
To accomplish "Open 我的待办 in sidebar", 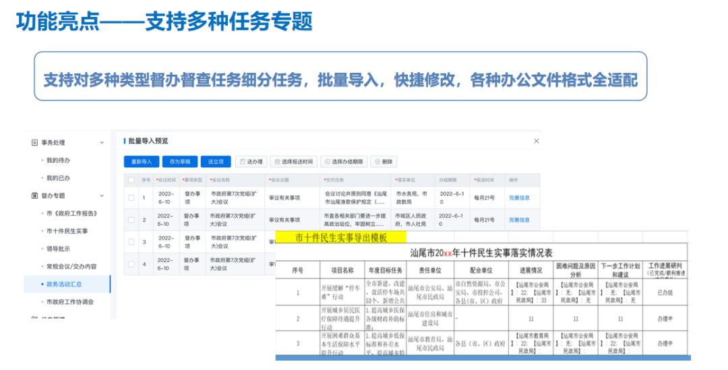I will point(58,160).
